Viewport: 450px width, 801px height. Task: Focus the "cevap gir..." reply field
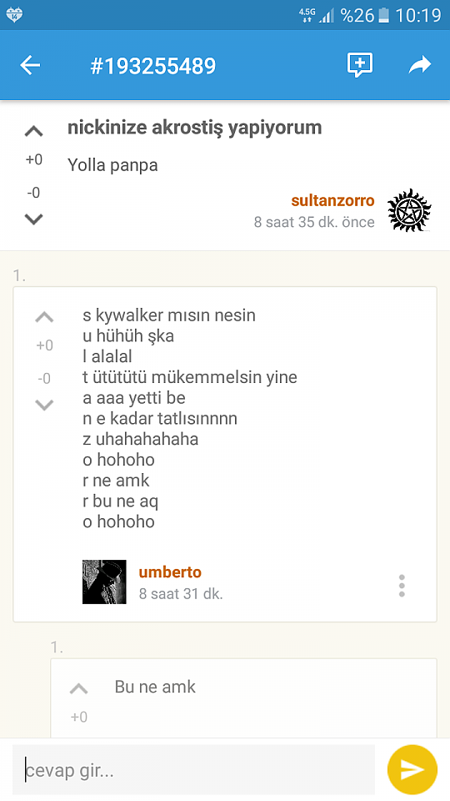[194, 770]
